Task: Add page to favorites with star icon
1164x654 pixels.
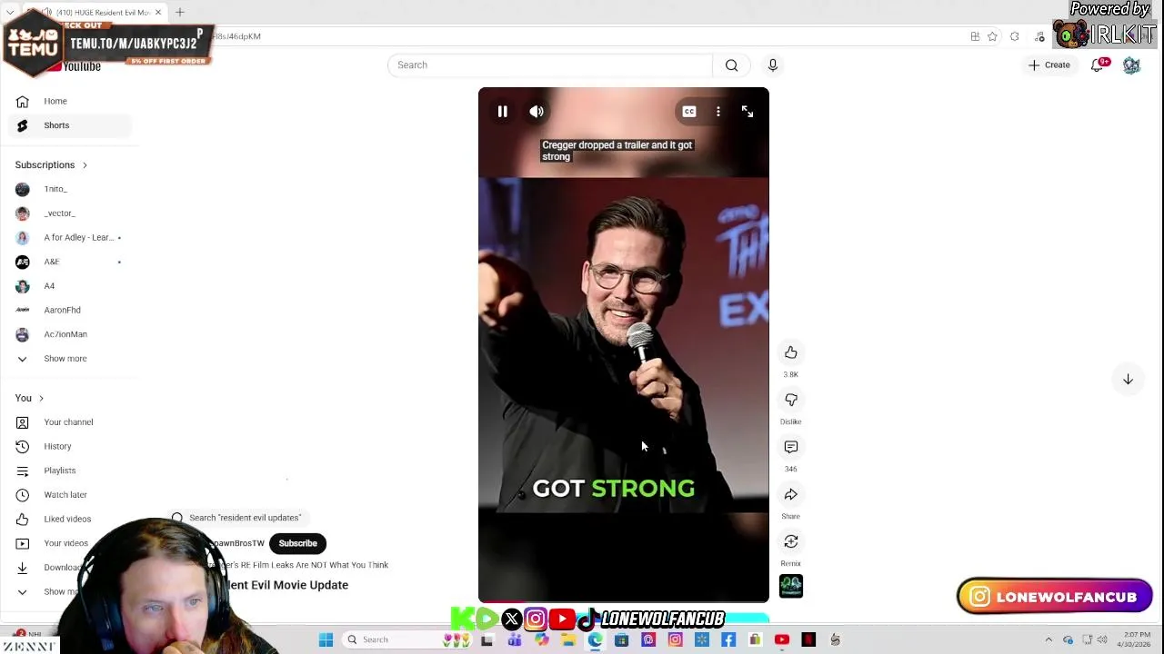Action: (x=992, y=36)
